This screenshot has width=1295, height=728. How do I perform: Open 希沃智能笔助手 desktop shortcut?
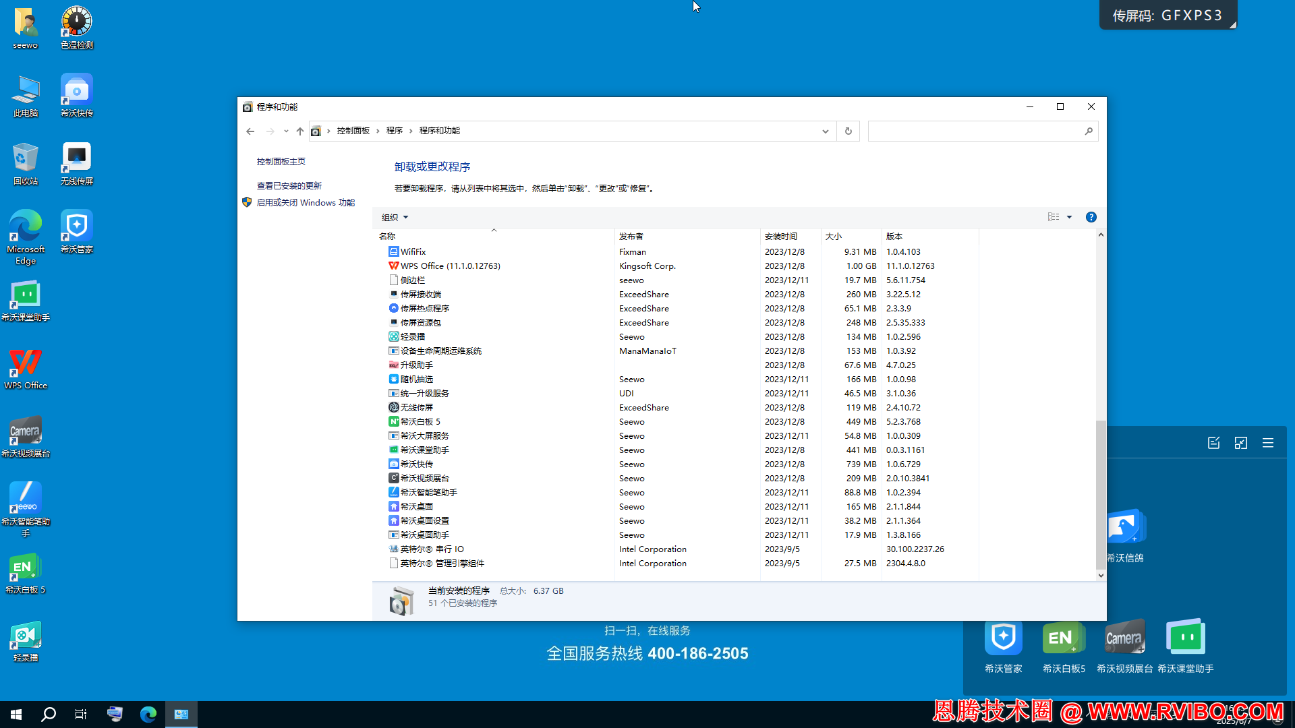click(26, 510)
